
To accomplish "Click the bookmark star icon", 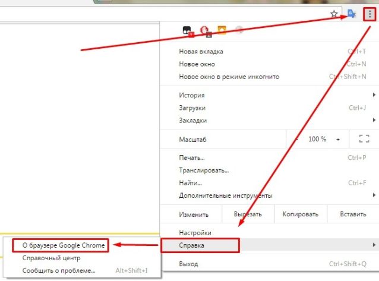I will 334,14.
